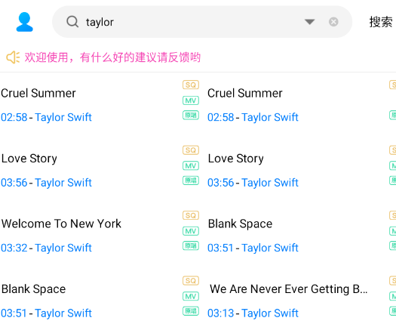The height and width of the screenshot is (324, 396).
Task: Select Cruel Summer title in left column
Action: tap(38, 93)
